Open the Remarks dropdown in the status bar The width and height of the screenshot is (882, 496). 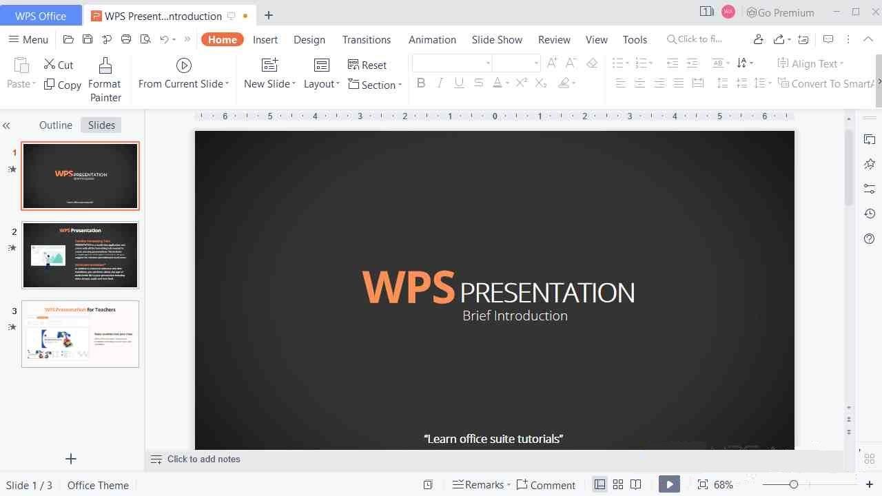tap(508, 484)
